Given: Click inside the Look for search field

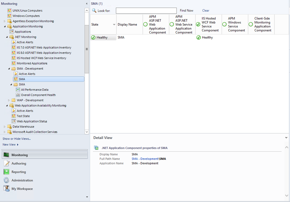Looking at the screenshot, I should (x=146, y=10).
